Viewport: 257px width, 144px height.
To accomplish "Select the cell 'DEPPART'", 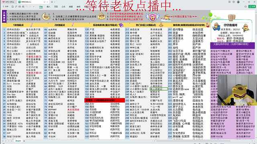I will pyautogui.click(x=53, y=110).
